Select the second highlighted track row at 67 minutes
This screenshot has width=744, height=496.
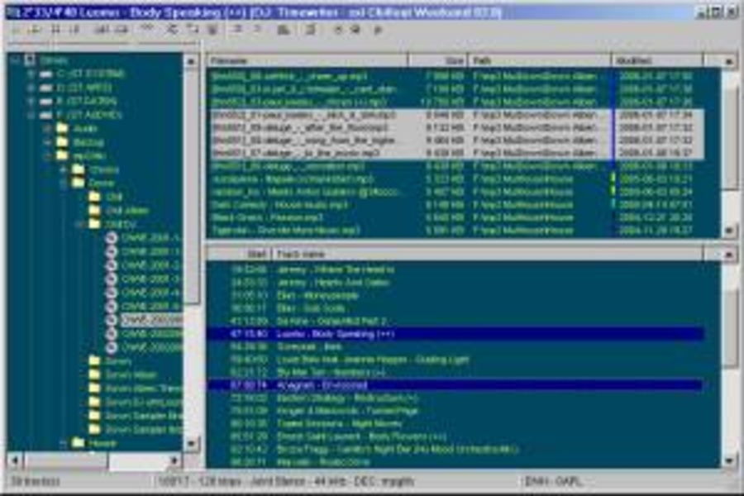(455, 385)
